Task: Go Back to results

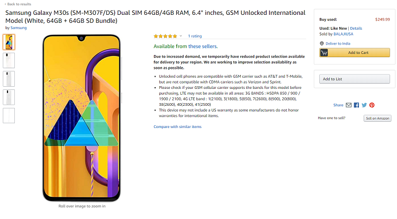Action: [x=17, y=4]
